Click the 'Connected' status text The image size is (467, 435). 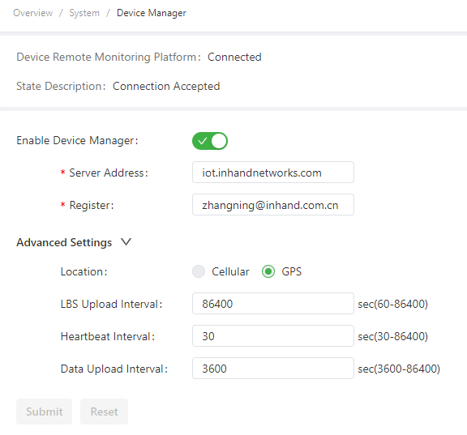coord(234,57)
